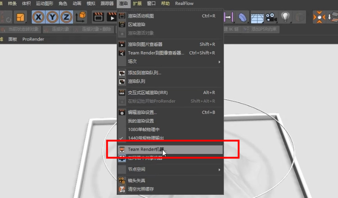338x198 pixels.
Task: Select 渲染到图片查看器 menu entry
Action: click(x=170, y=45)
